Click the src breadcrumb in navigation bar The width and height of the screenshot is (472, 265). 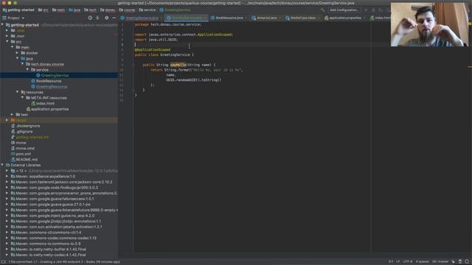(44, 10)
